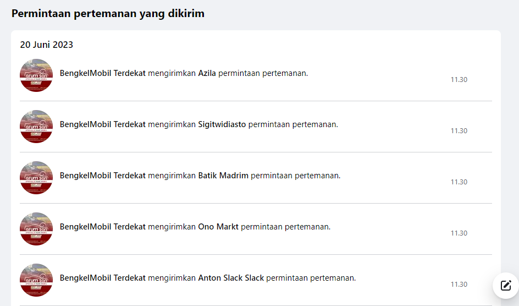
Task: Open the profile picture in the Azila row
Action: (36, 75)
